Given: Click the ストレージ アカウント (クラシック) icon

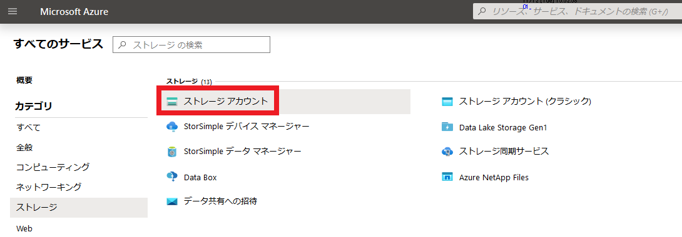Looking at the screenshot, I should click(447, 102).
